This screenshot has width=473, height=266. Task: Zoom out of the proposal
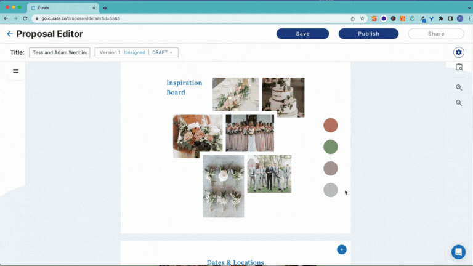coord(459,103)
